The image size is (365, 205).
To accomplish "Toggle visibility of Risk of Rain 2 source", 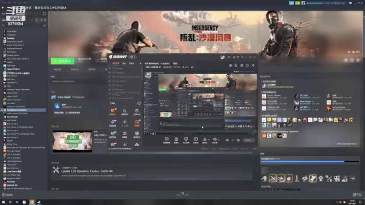I will 110,81.
